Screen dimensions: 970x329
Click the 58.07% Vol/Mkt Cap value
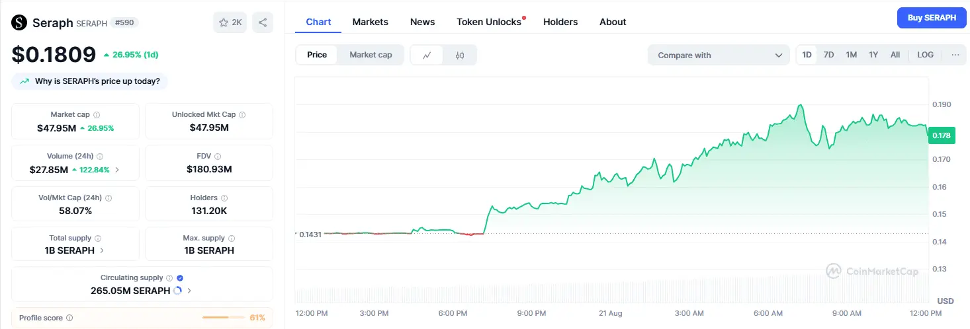pos(75,211)
